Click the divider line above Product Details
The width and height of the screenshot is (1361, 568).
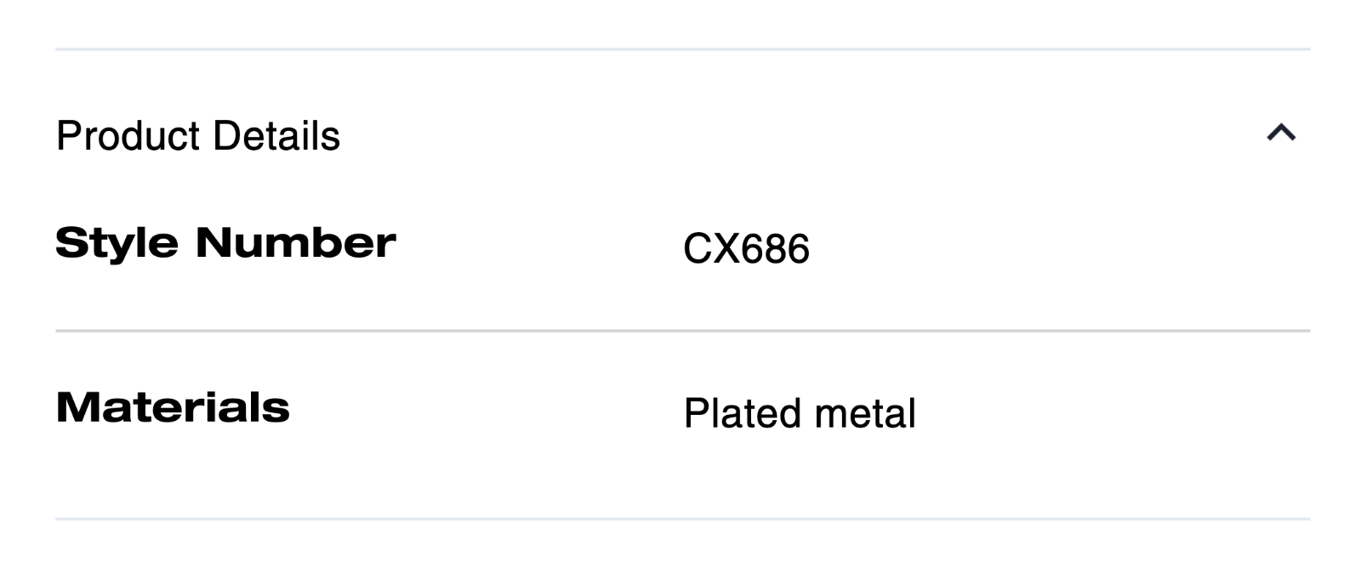tap(683, 49)
